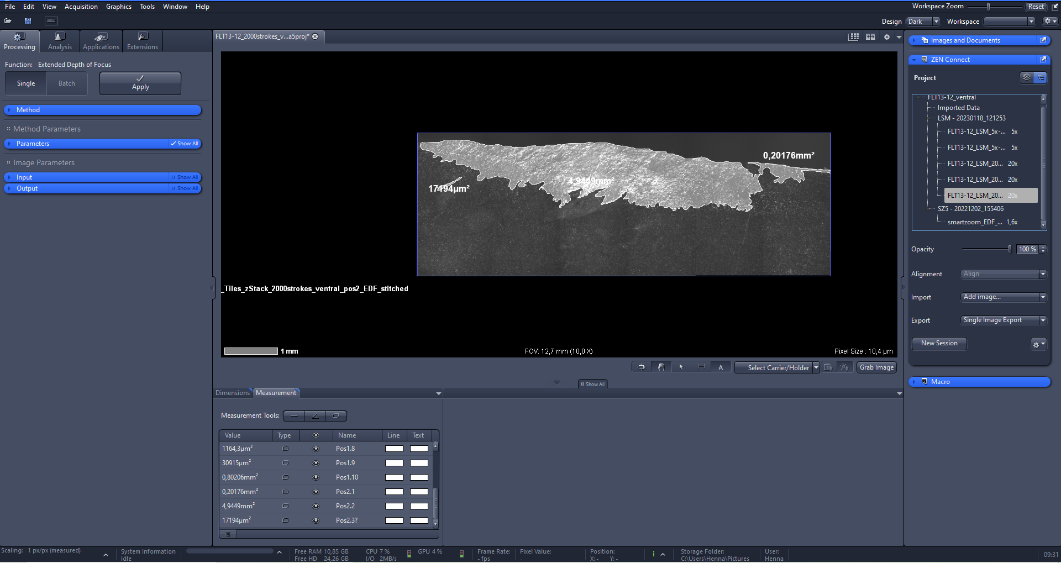Delete measurement with the trash icon
This screenshot has width=1061, height=563.
tap(228, 534)
